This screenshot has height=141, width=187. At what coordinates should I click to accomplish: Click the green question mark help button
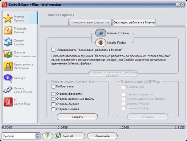point(47,136)
